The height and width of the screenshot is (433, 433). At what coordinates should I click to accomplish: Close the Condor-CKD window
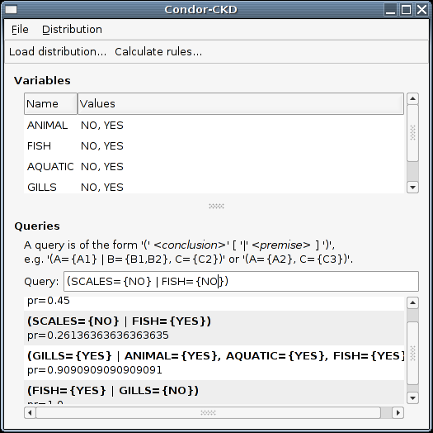click(x=421, y=9)
